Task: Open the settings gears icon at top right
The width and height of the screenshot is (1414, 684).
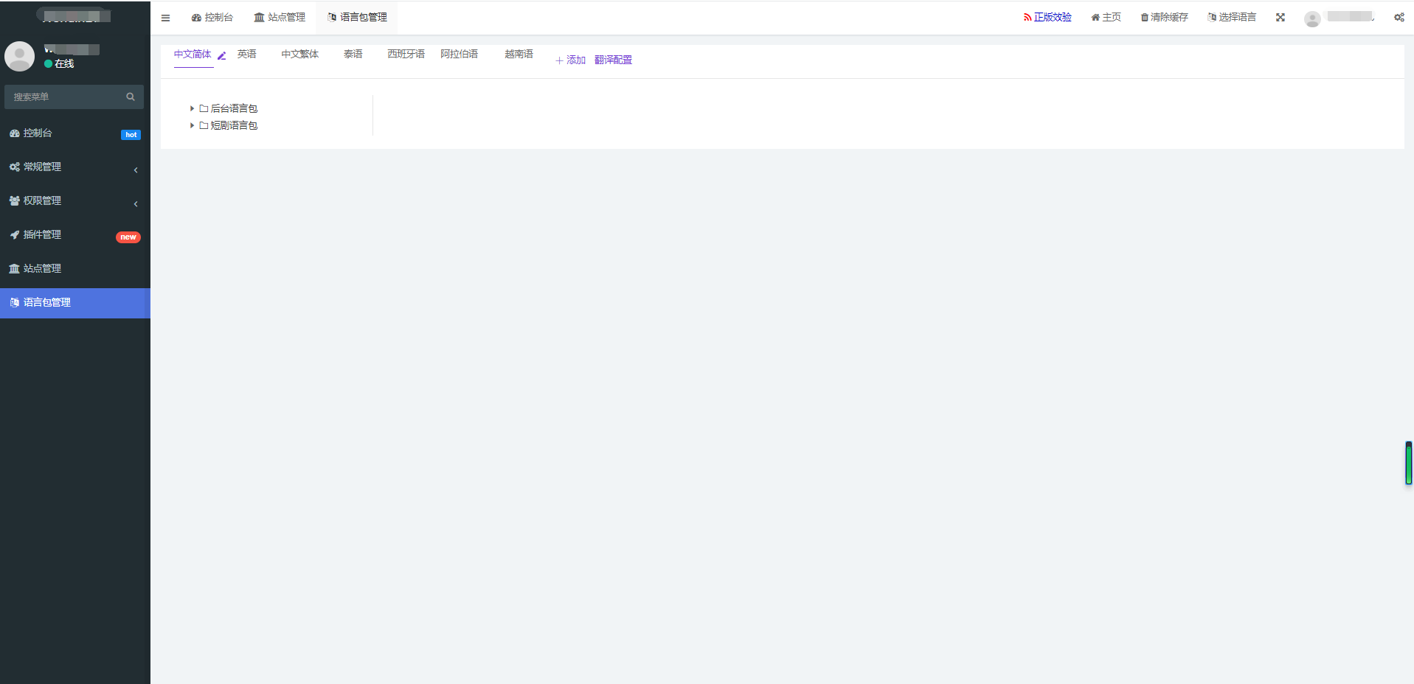Action: (1399, 18)
